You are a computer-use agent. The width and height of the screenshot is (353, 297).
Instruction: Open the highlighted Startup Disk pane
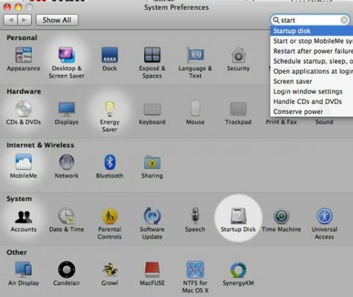point(239,220)
